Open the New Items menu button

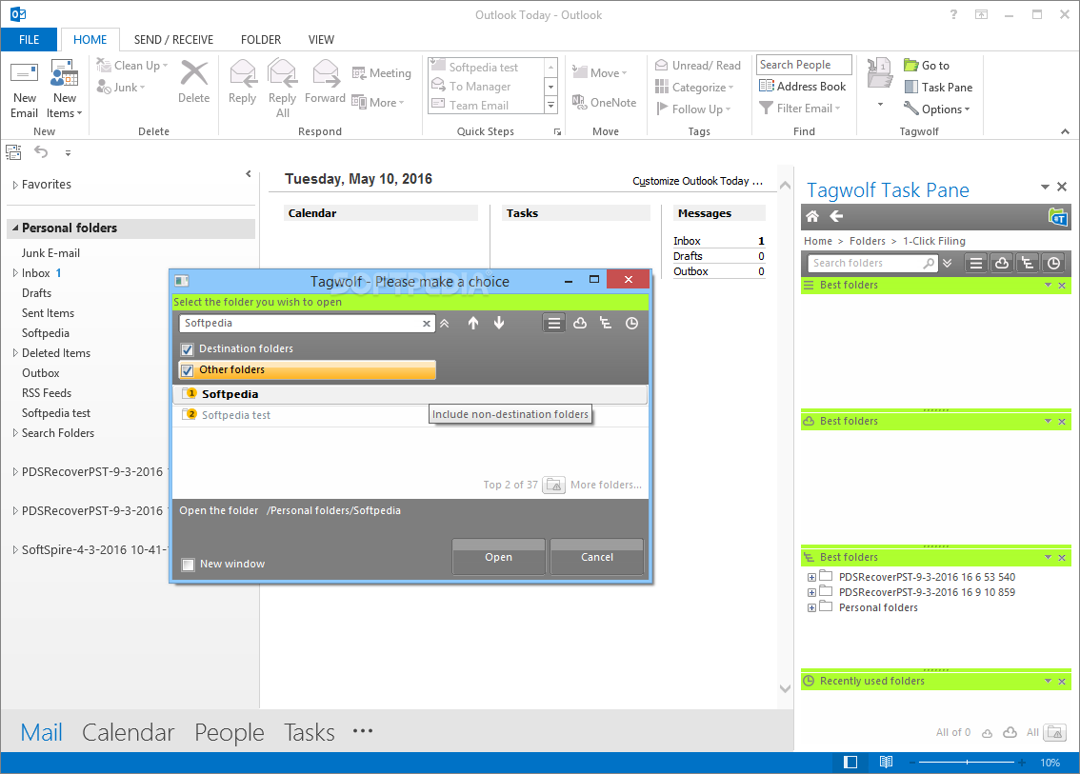click(64, 89)
